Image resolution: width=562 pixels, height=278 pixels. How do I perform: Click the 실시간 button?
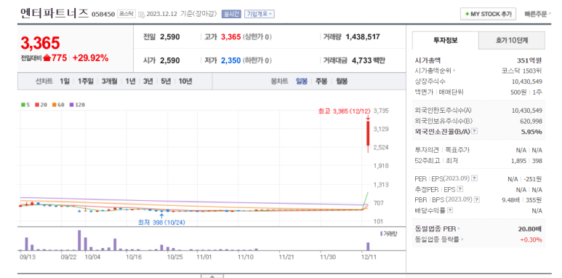(231, 14)
